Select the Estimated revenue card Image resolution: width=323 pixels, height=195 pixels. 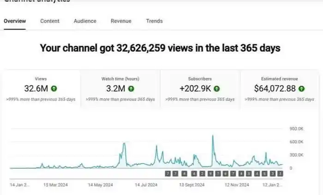pos(280,89)
